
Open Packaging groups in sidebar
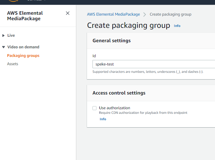coord(23,56)
